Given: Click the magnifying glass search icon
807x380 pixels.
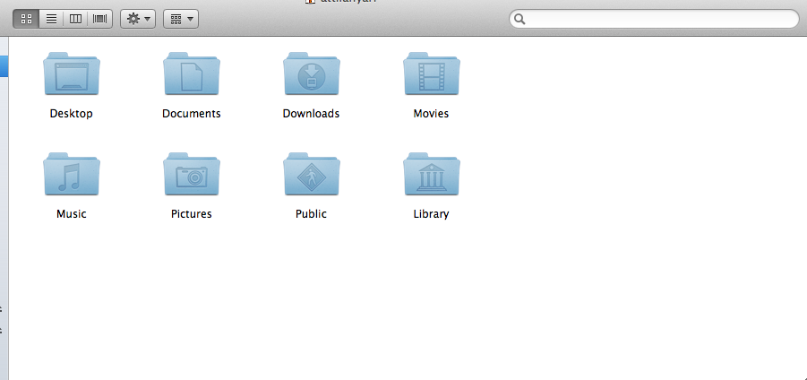Looking at the screenshot, I should (519, 20).
